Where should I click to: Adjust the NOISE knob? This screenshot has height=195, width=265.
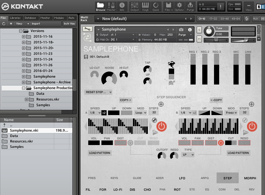109,79
